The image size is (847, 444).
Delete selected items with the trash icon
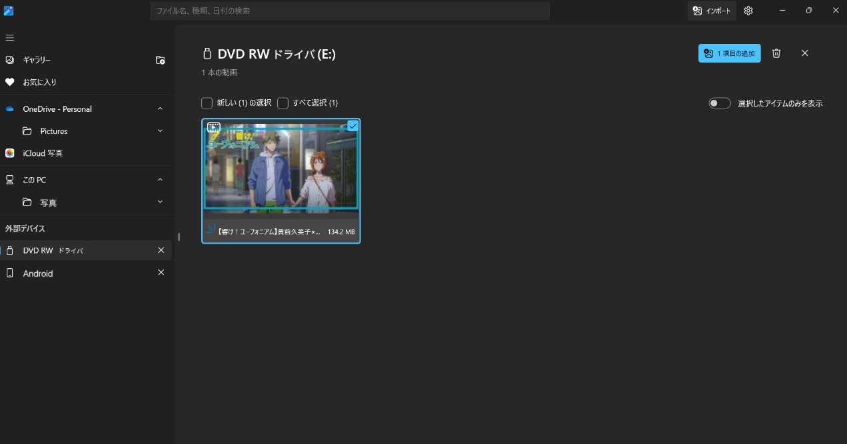[x=776, y=53]
